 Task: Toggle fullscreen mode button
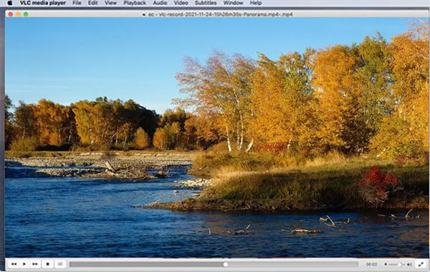click(421, 265)
